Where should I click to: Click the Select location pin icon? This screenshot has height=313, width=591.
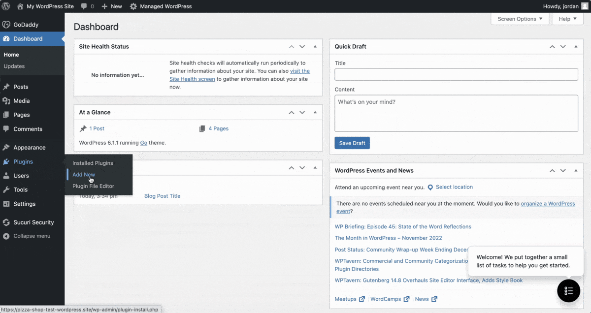point(430,188)
